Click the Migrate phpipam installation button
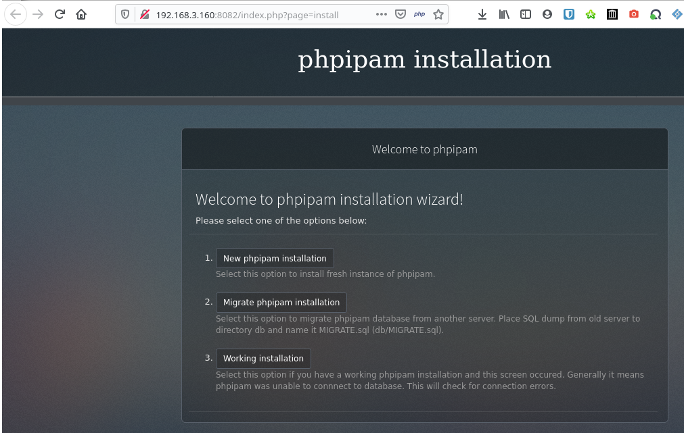Screen dimensions: 684x433 [281, 302]
